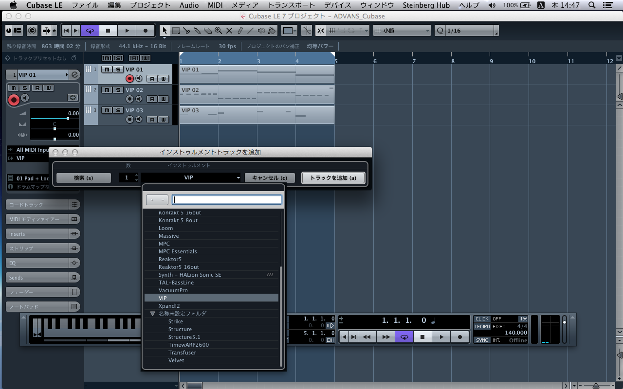Mute track VIP 02

107,90
